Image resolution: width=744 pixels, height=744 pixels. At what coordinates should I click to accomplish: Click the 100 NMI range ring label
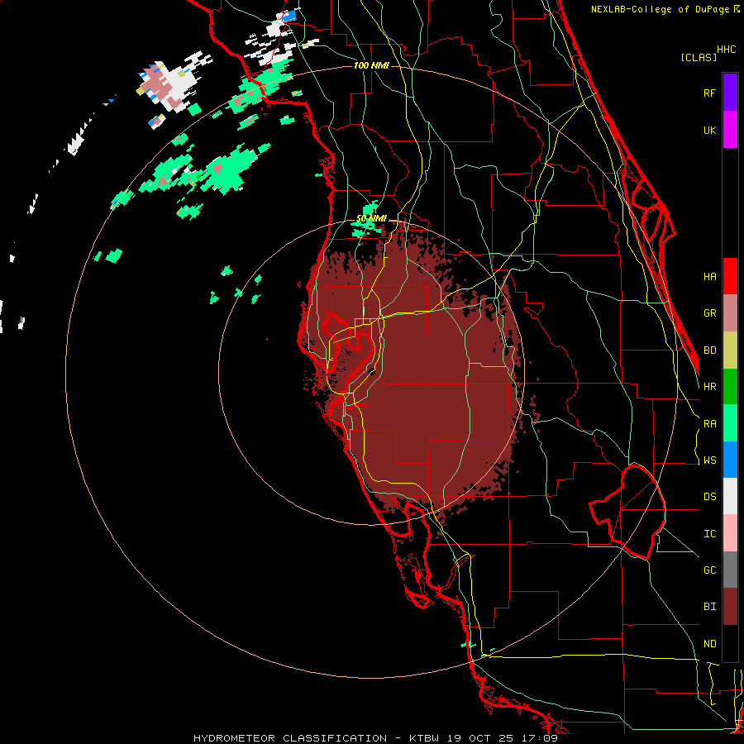[371, 65]
